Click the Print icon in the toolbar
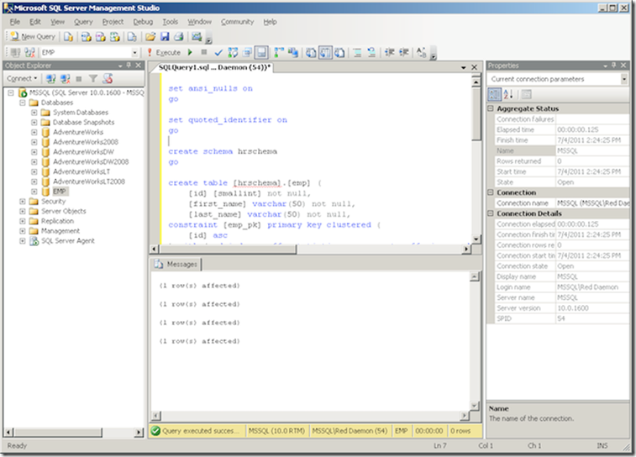Image resolution: width=636 pixels, height=457 pixels. (178, 37)
